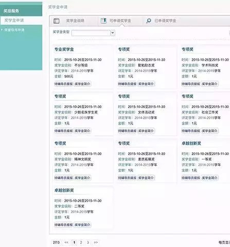Open 奖学金简介 for 专业奖学金 card
Screen dimensions: 230x247
click(82, 84)
